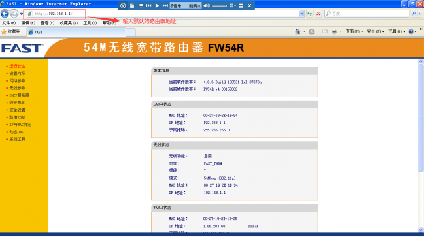Image resolution: width=425 pixels, height=237 pixels.
Task: Mute the media player speaker icon
Action: (207, 5)
